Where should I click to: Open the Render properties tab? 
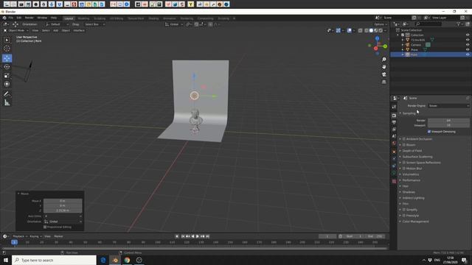click(x=394, y=116)
